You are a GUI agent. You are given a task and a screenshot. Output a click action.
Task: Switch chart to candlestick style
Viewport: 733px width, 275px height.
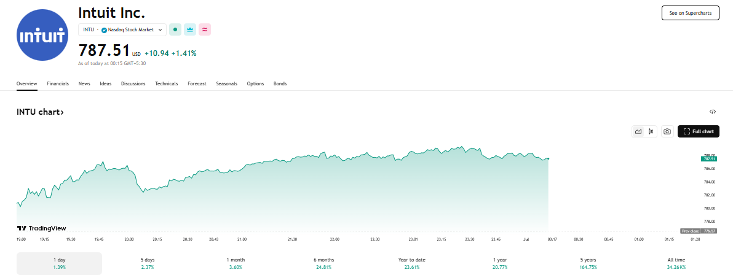pos(650,131)
